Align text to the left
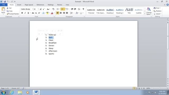The image size is (169, 95). [58, 13]
